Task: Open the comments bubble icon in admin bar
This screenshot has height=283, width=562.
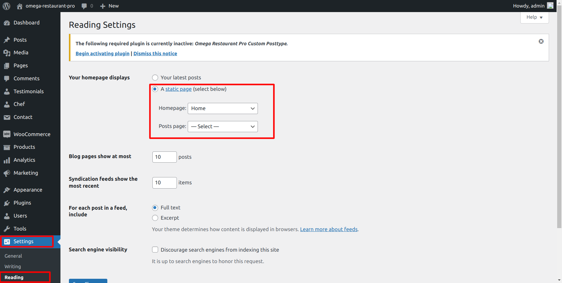Action: click(84, 6)
